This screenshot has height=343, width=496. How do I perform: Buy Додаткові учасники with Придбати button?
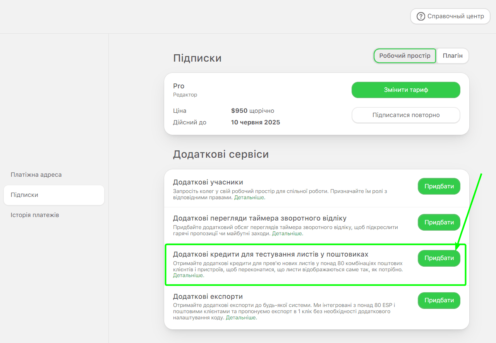tap(439, 186)
